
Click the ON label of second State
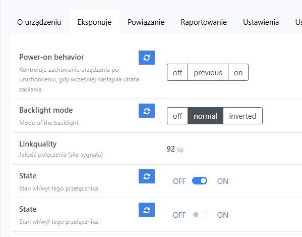coord(223,215)
